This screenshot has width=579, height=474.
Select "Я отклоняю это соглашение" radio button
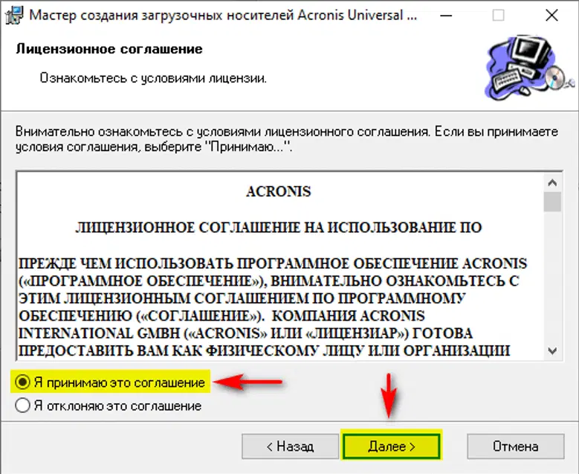[22, 406]
